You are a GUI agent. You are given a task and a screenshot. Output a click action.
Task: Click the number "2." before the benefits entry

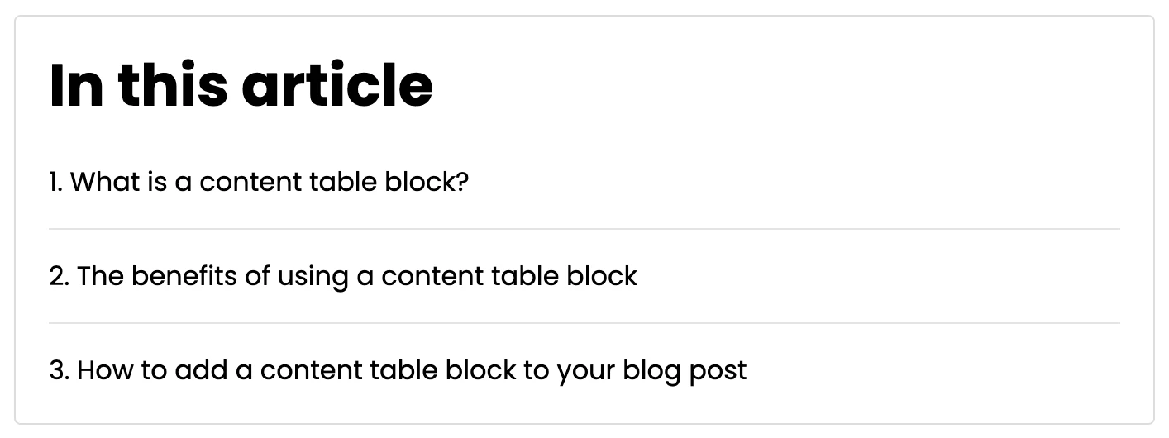(x=59, y=275)
